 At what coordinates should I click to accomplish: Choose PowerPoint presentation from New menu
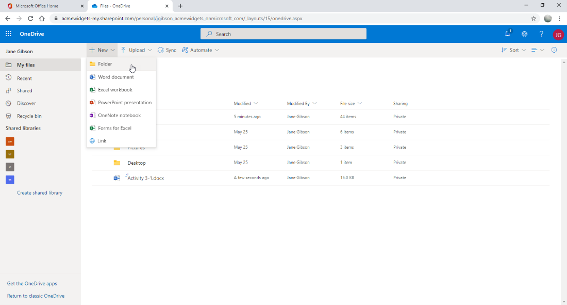click(x=121, y=103)
